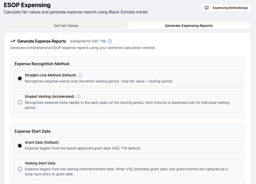Choose the Vesting Start Date radio button
The height and width of the screenshot is (184, 256).
tap(20, 169)
